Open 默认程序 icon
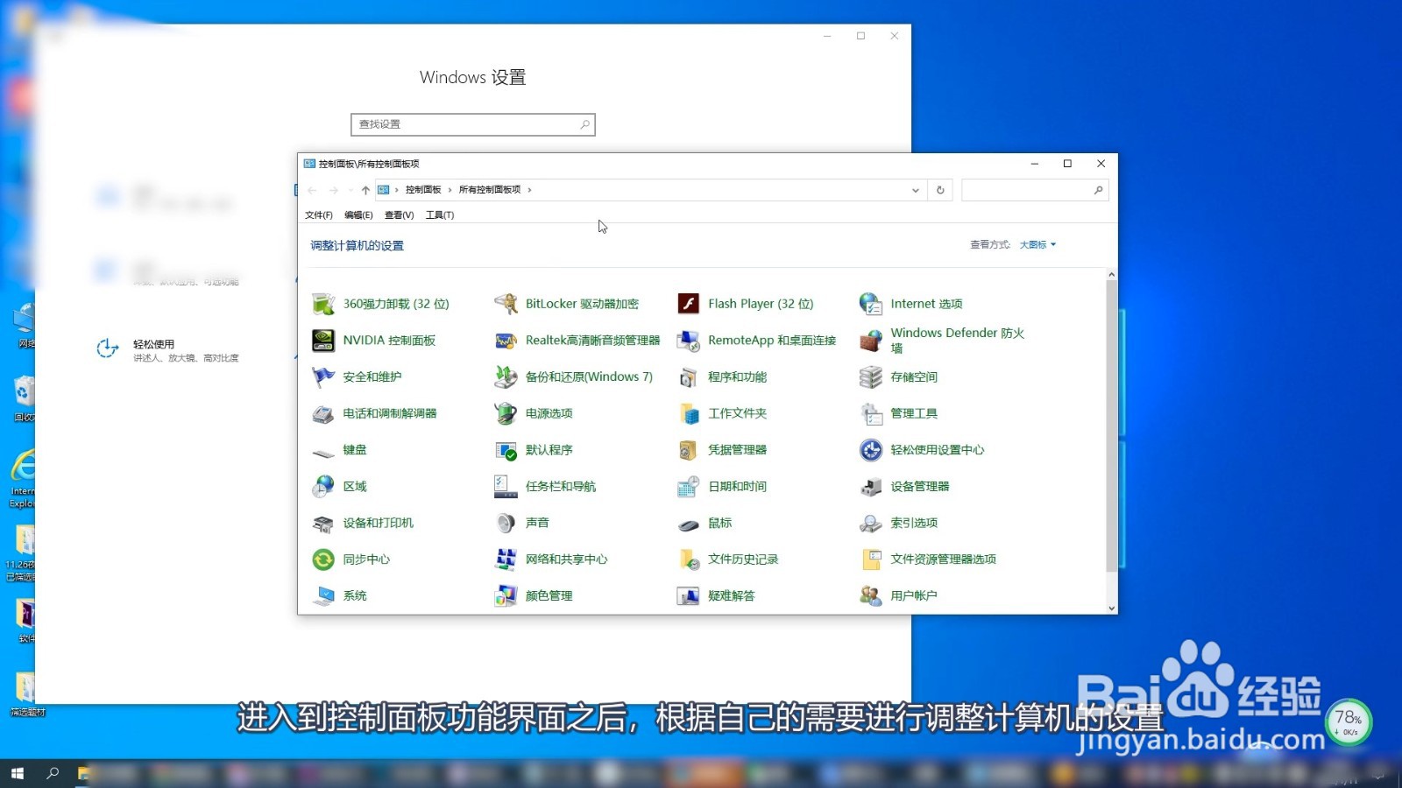 506,450
